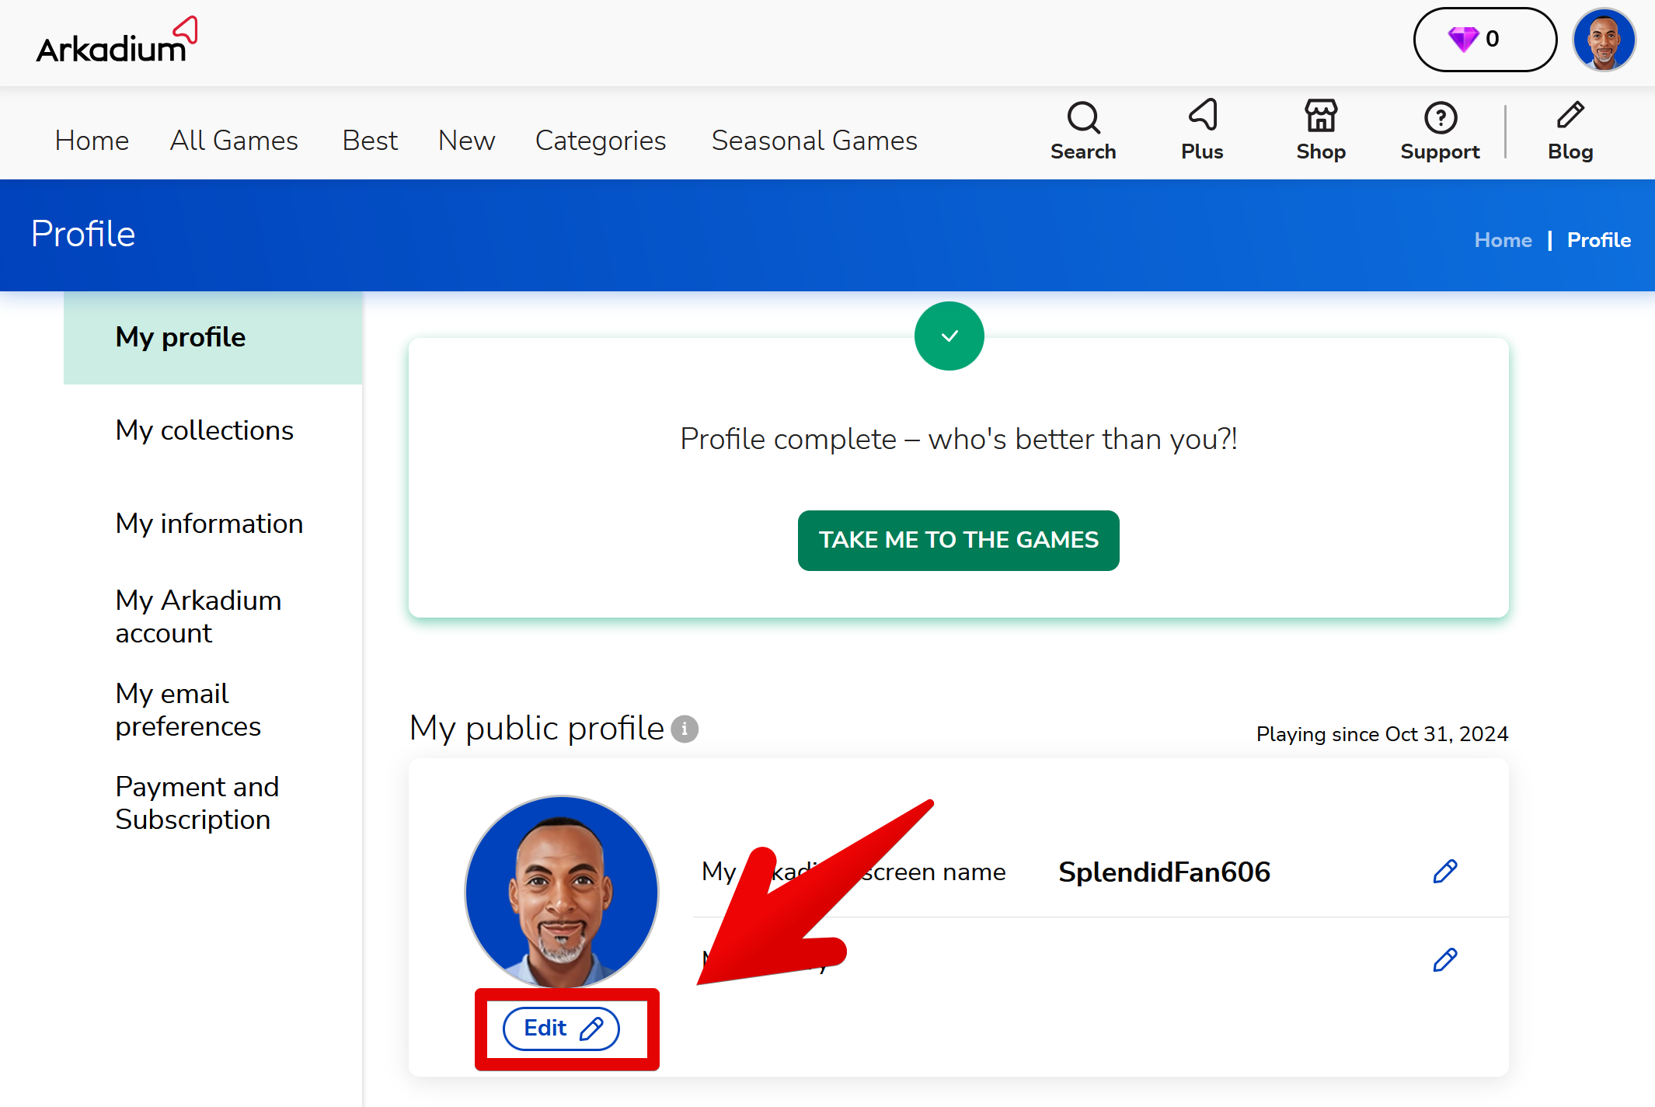This screenshot has width=1655, height=1107.
Task: Open the Blog pencil icon
Action: [x=1570, y=131]
